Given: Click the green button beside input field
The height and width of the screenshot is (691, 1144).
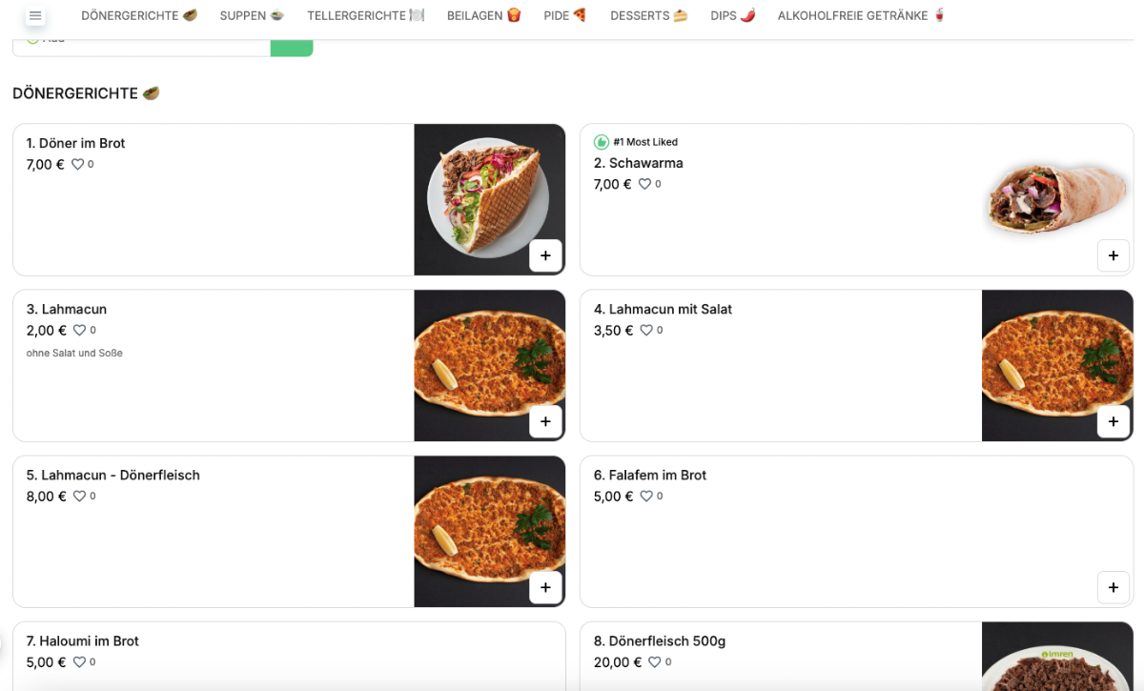Looking at the screenshot, I should (x=292, y=48).
